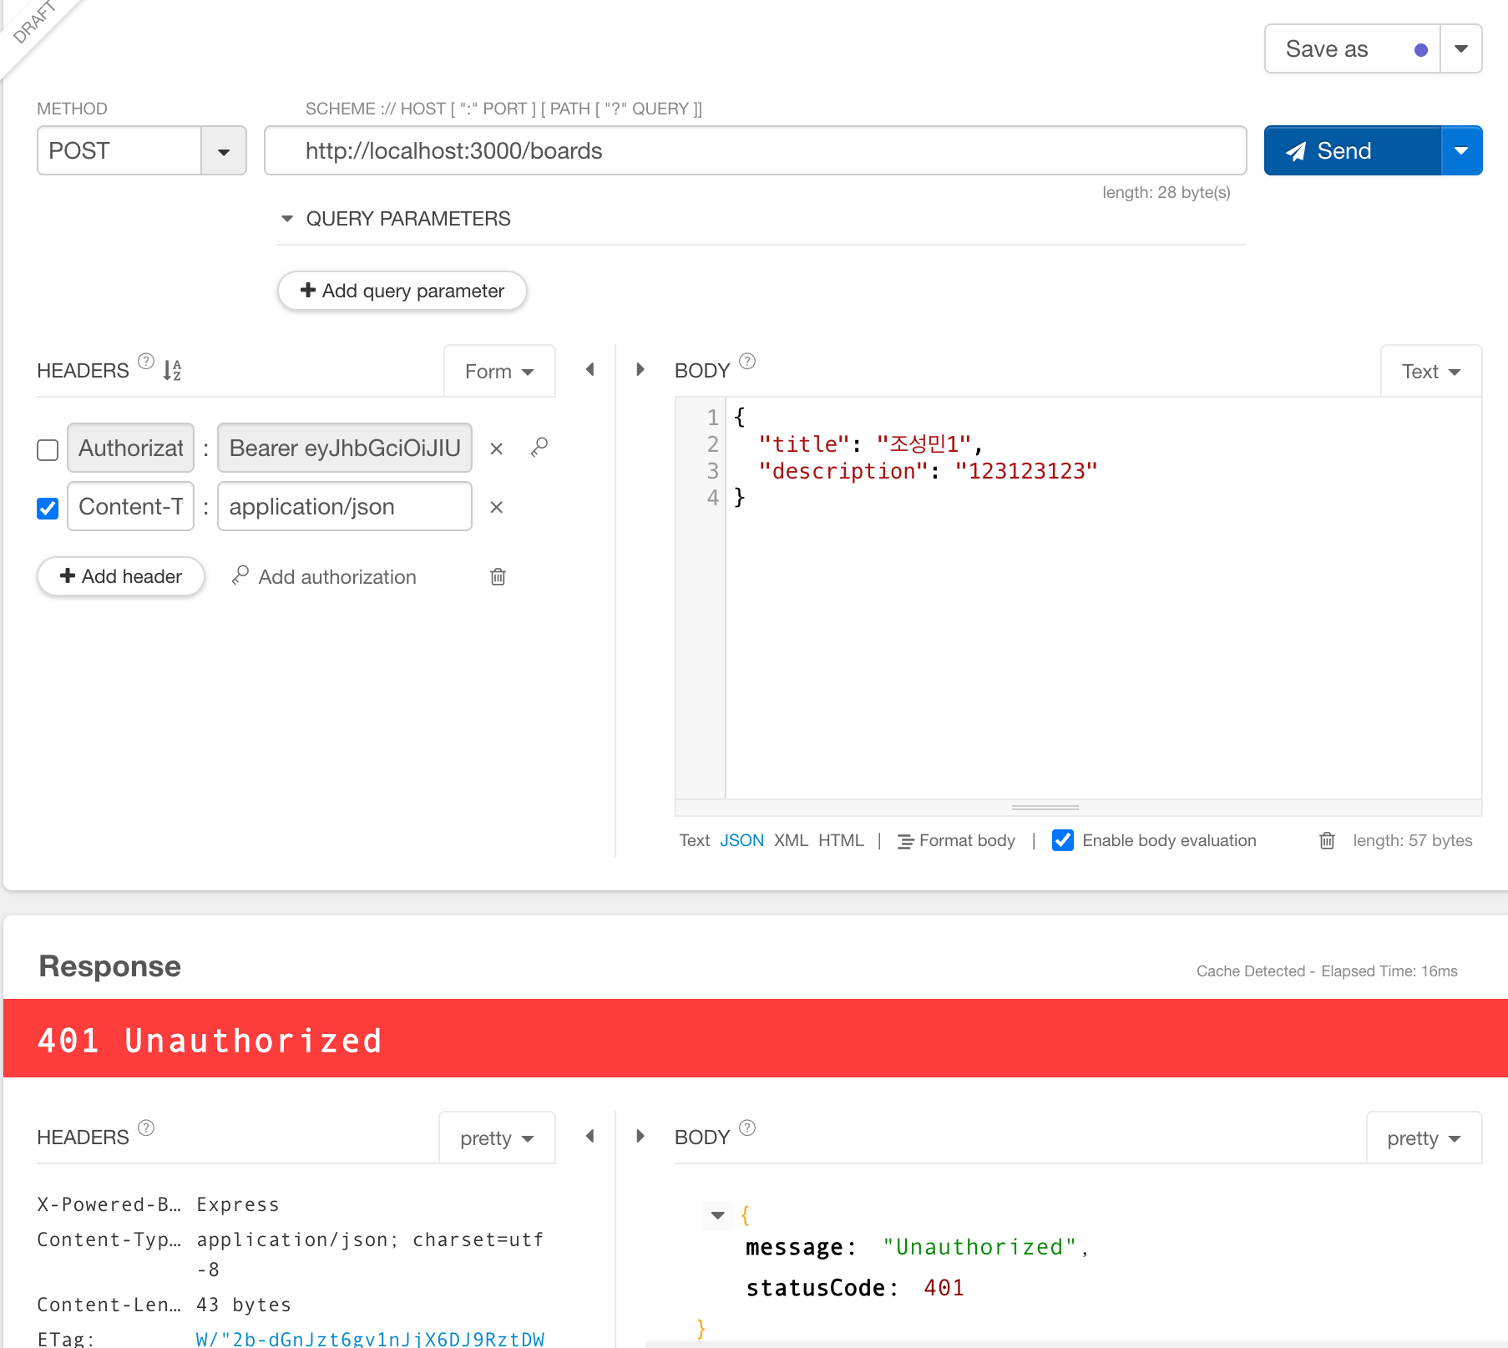The image size is (1508, 1348).
Task: Switch body format to HTML
Action: point(840,840)
